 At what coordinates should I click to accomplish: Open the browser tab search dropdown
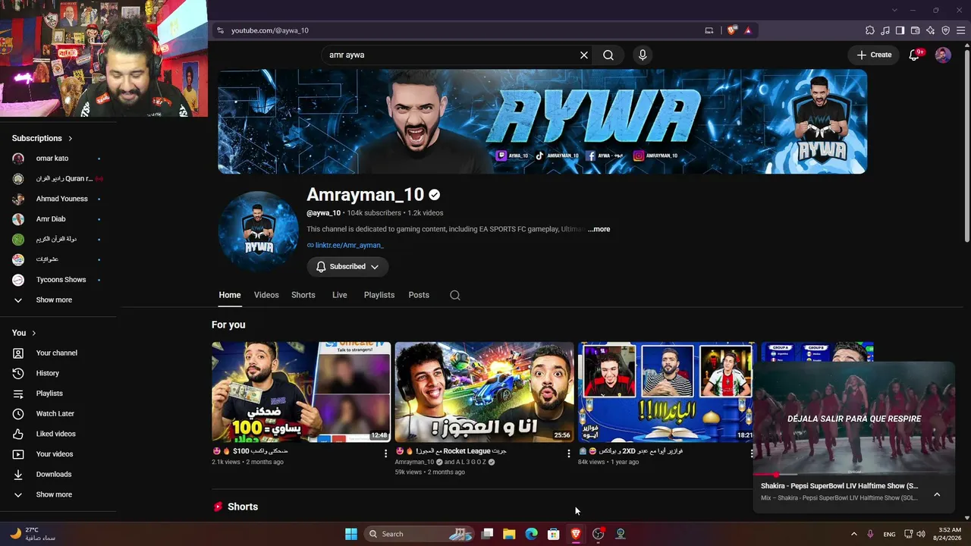pos(894,10)
